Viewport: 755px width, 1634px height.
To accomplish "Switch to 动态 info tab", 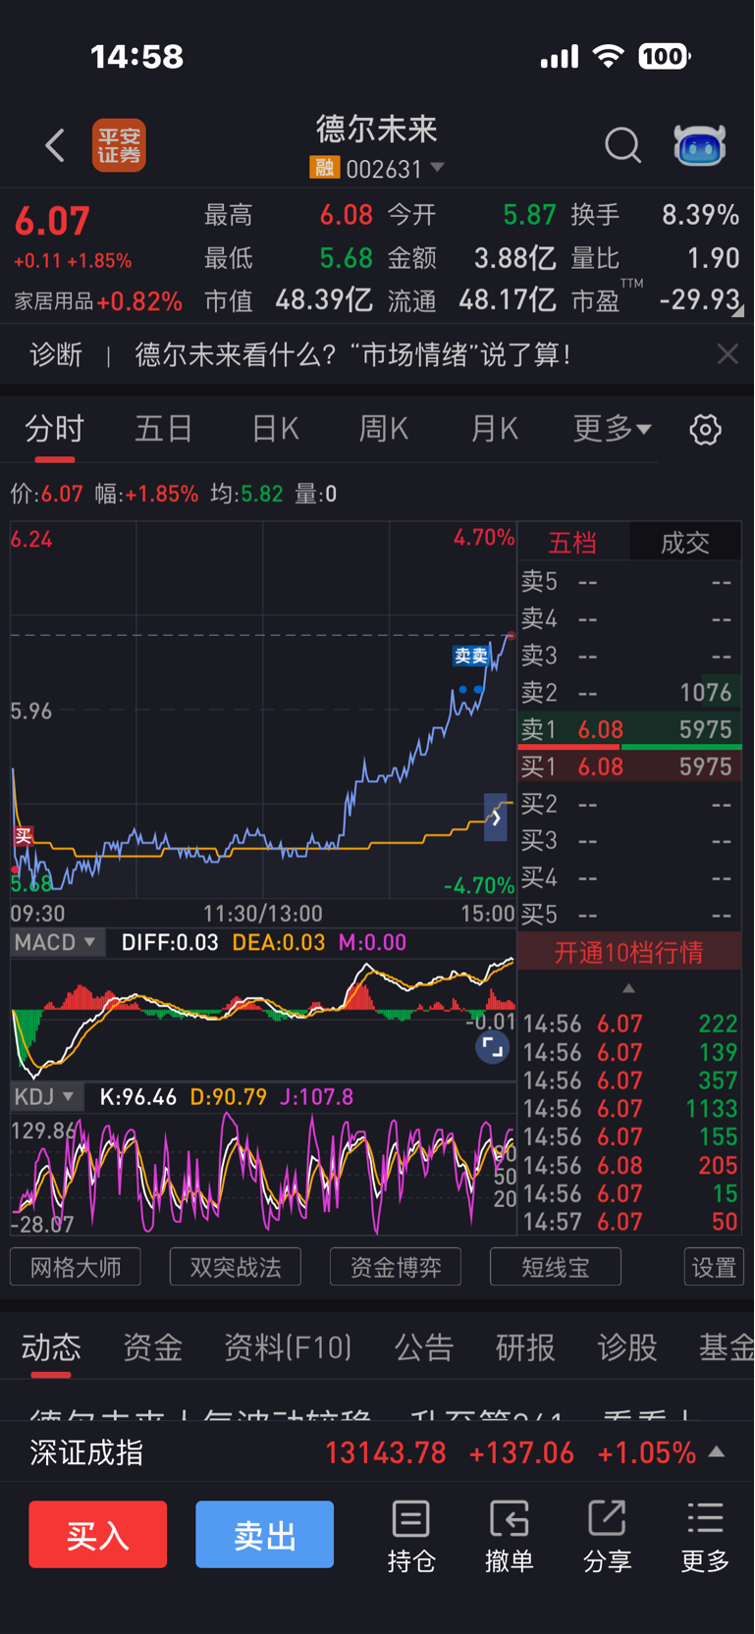I will point(51,1347).
